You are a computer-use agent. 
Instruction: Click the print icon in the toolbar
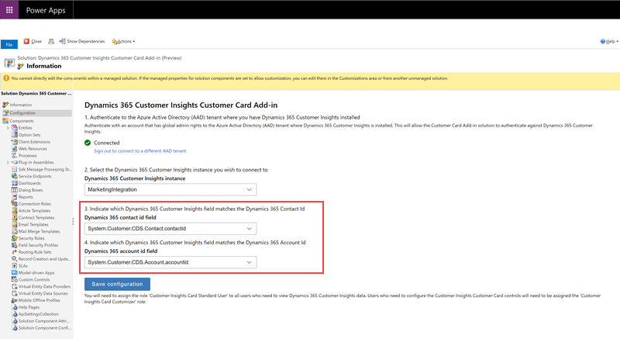[x=51, y=41]
